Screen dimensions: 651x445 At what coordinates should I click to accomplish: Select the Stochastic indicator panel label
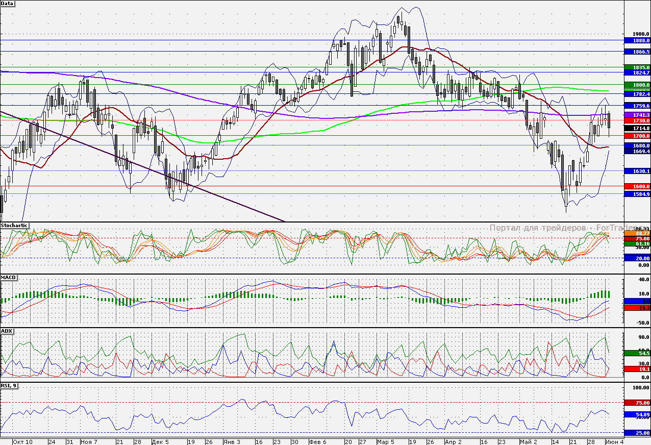click(x=15, y=225)
